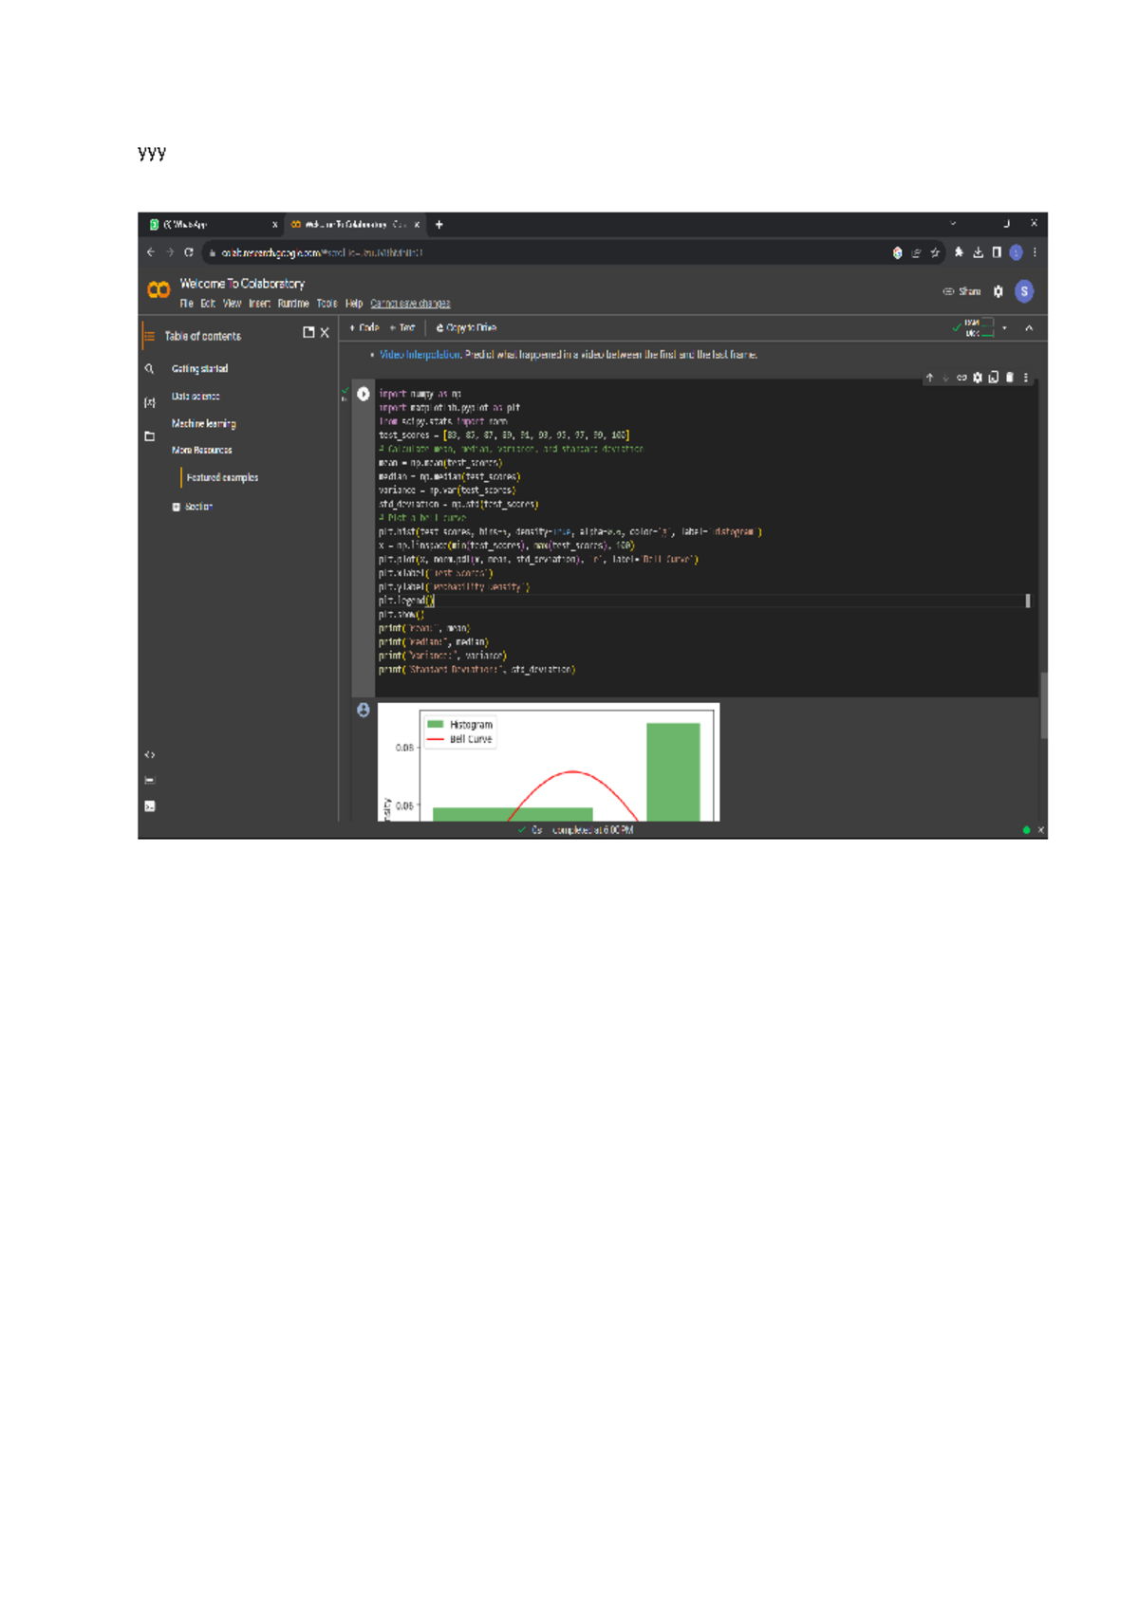Expand the Section item in table of contents
The width and height of the screenshot is (1139, 1611).
[x=177, y=507]
